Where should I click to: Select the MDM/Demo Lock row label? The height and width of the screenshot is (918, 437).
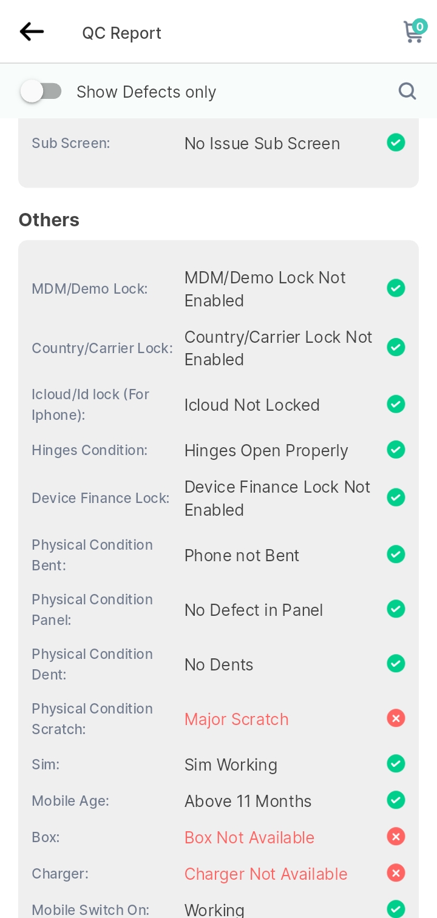coord(90,289)
